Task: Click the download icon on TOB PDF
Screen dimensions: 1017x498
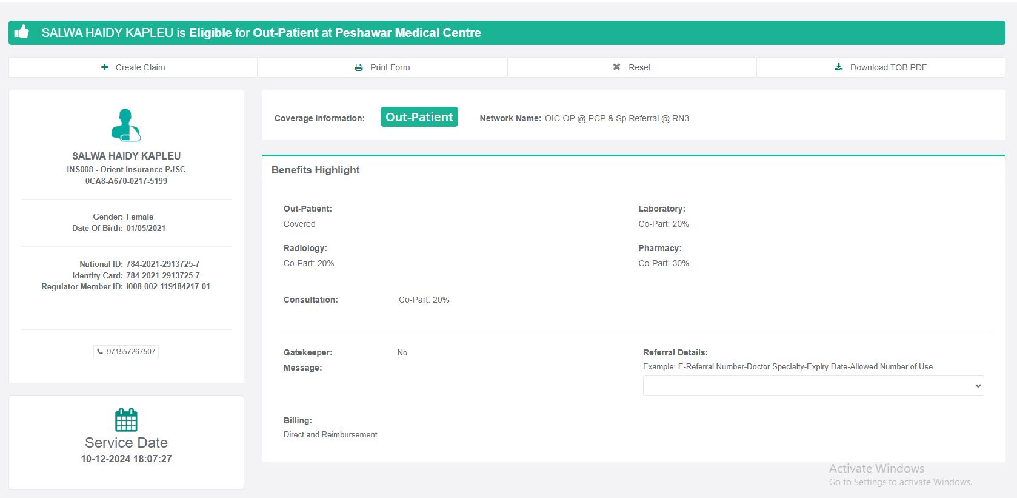Action: [x=838, y=67]
